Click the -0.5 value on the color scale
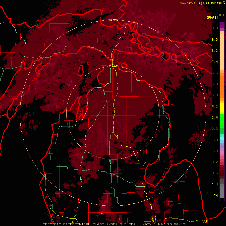Viewport: 226px width, 226px height. tap(214, 173)
